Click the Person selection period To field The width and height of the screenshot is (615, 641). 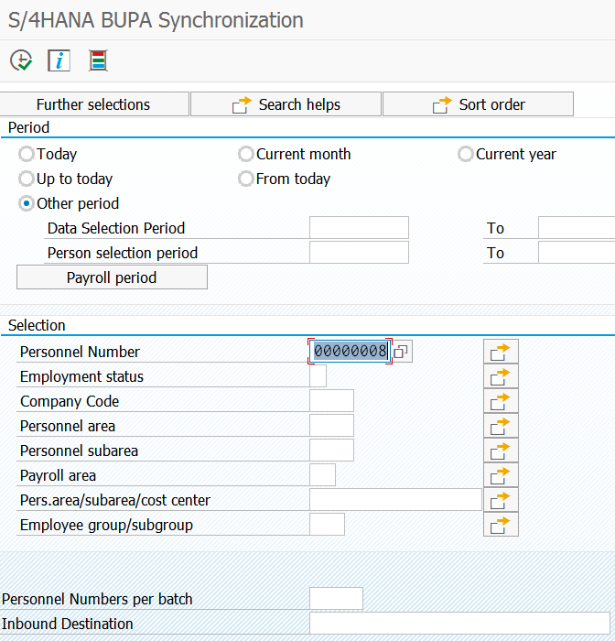(577, 252)
